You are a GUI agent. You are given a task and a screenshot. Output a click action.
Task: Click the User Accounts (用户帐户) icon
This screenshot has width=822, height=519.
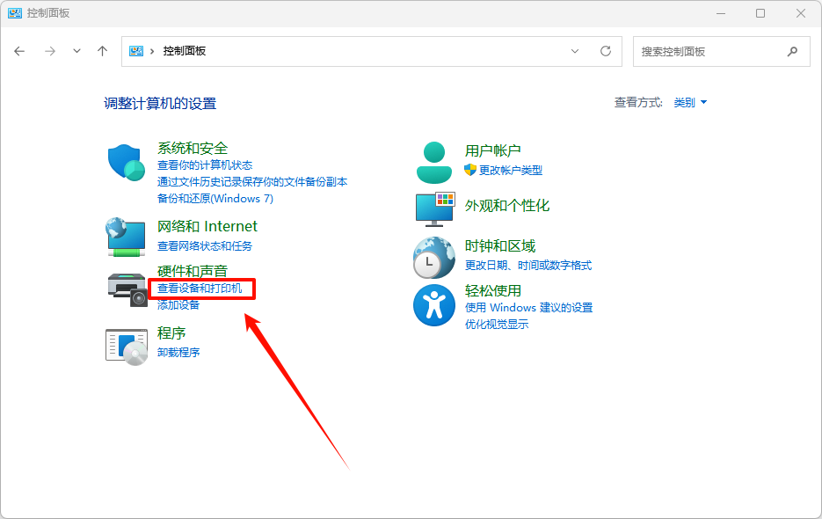point(433,162)
